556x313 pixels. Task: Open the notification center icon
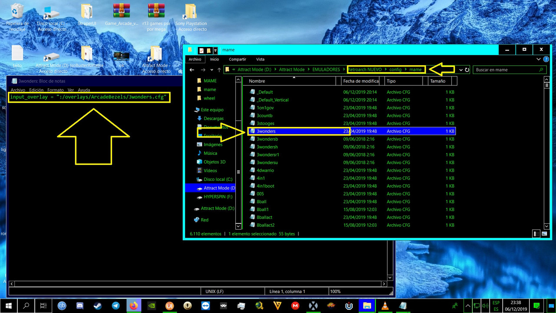537,306
